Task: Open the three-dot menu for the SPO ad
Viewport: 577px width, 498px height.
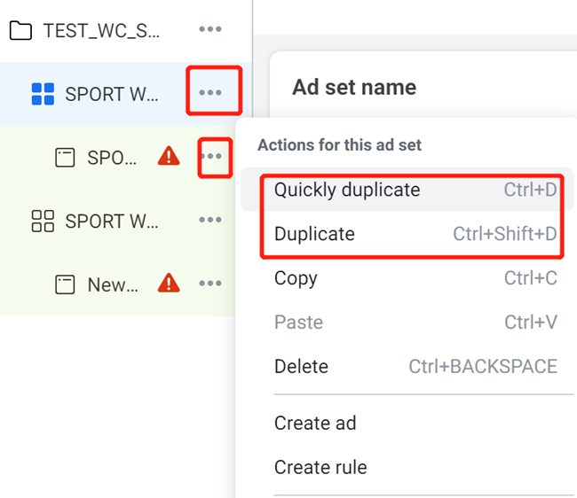Action: [x=212, y=157]
